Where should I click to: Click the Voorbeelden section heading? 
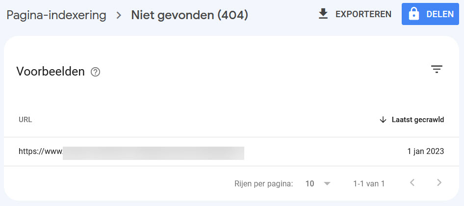[51, 72]
